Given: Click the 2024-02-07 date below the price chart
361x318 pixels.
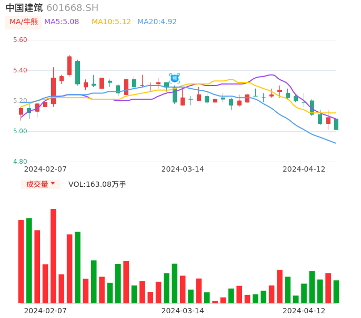Looking at the screenshot, I should coord(45,169).
